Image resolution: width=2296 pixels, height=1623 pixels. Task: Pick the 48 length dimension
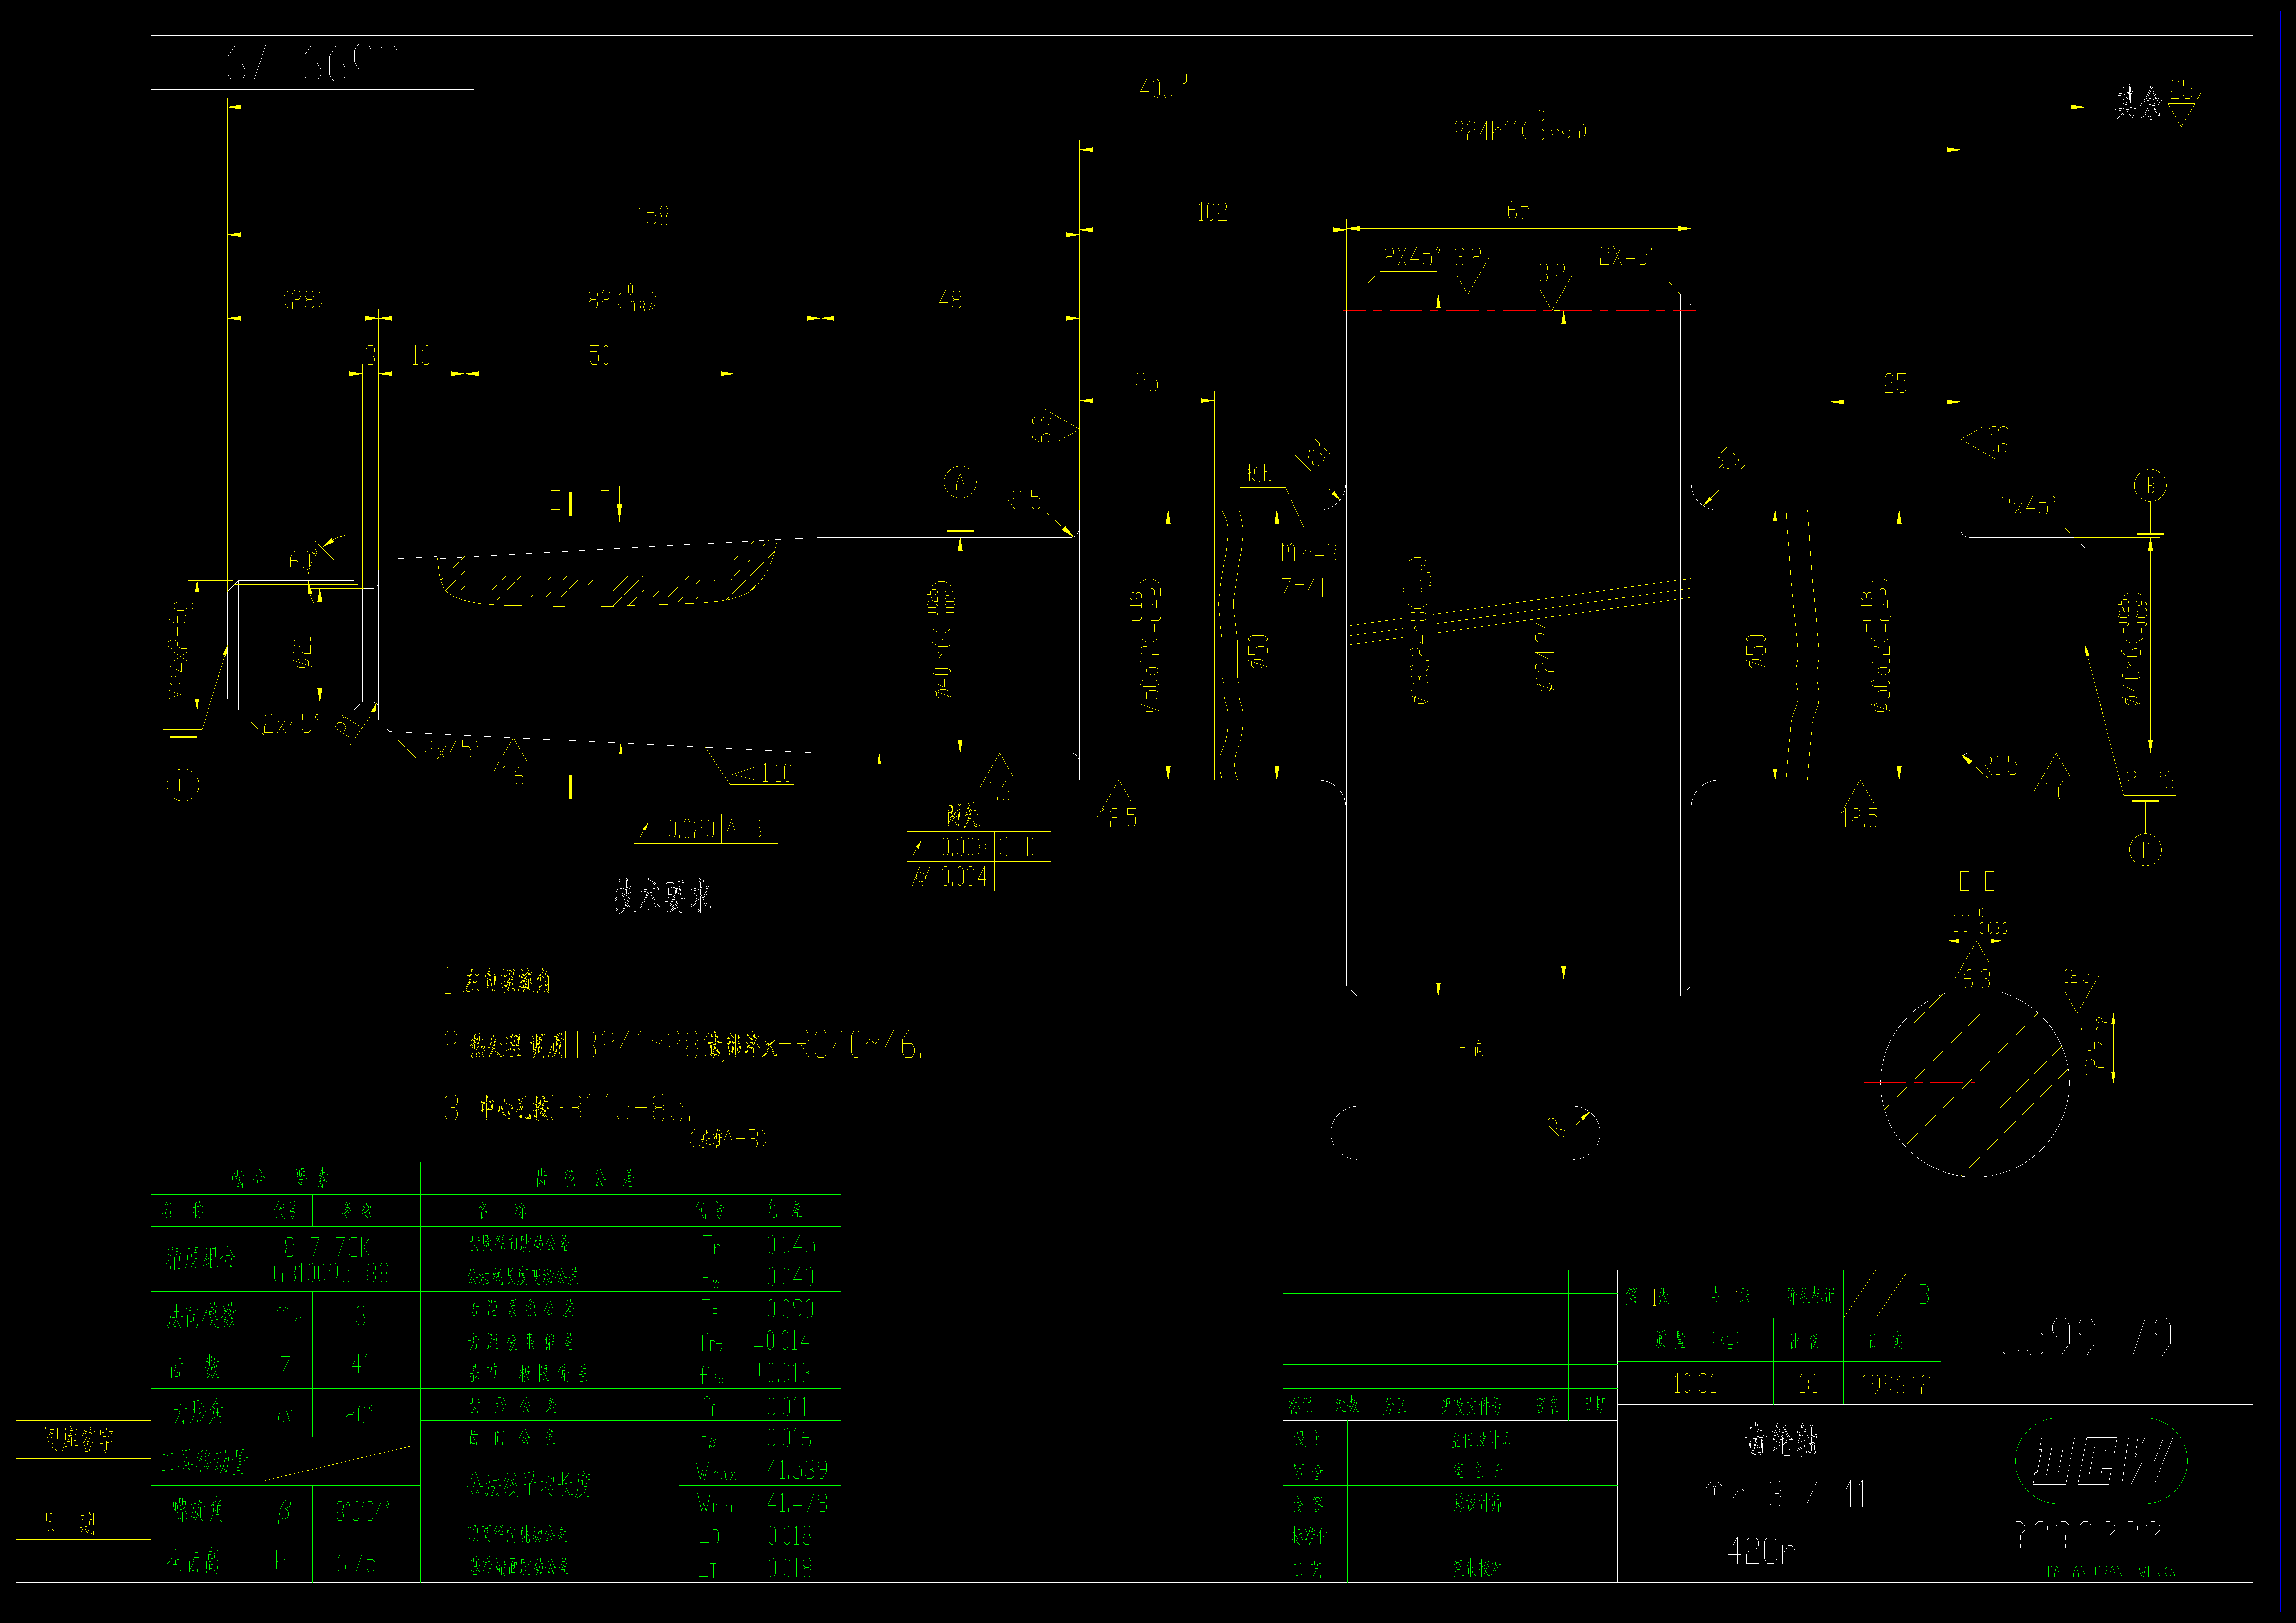(x=950, y=300)
